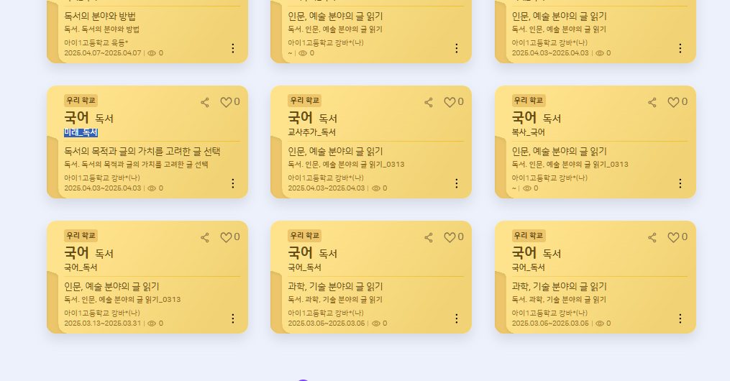Open three-dot menu on card dated 2025.03.13~2025.03.31
This screenshot has width=730, height=381.
tap(233, 318)
